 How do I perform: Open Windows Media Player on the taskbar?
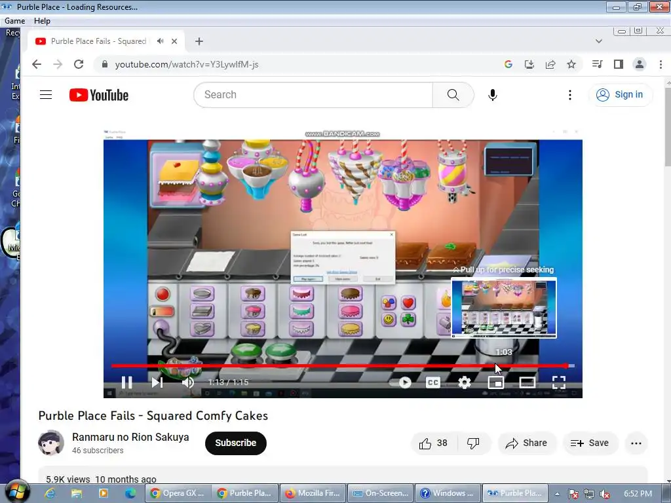click(x=104, y=493)
